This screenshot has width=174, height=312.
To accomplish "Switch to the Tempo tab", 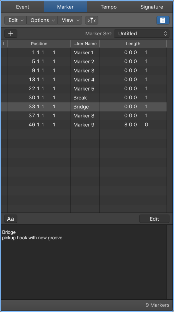I will pyautogui.click(x=108, y=7).
